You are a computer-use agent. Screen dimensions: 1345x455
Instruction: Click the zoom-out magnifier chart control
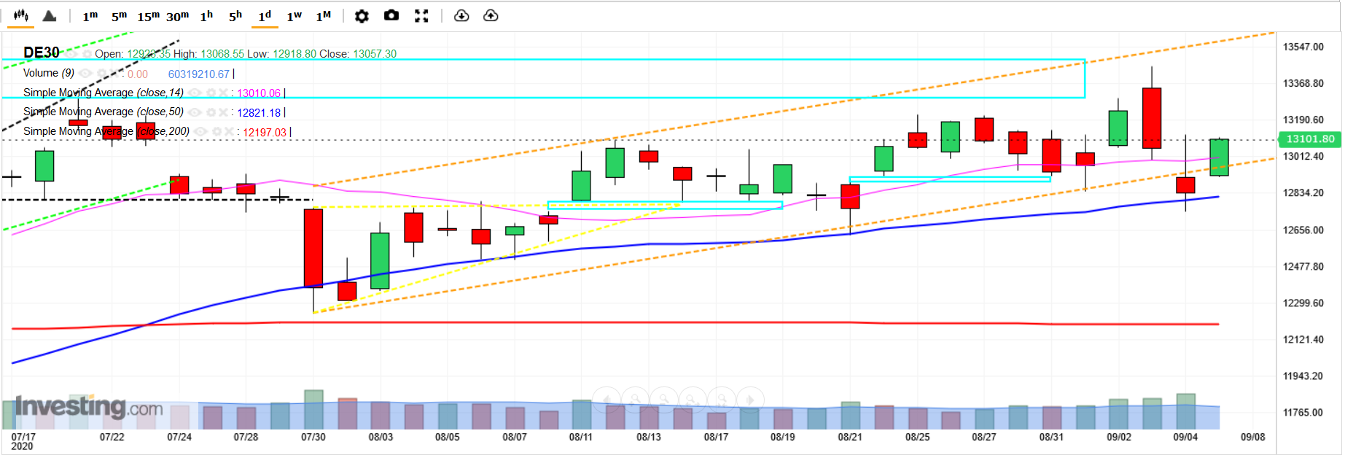[x=664, y=400]
